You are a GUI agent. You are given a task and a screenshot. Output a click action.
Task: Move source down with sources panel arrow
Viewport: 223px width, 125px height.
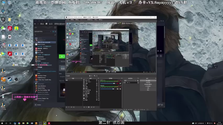tap(94, 107)
